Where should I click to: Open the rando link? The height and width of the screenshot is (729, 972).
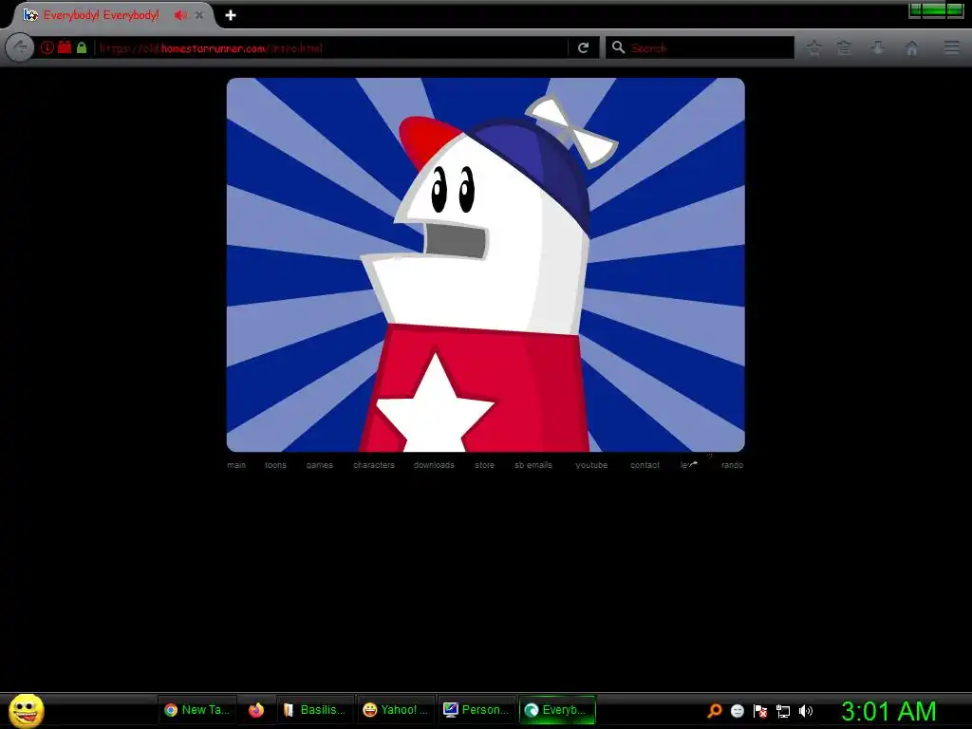click(x=732, y=465)
